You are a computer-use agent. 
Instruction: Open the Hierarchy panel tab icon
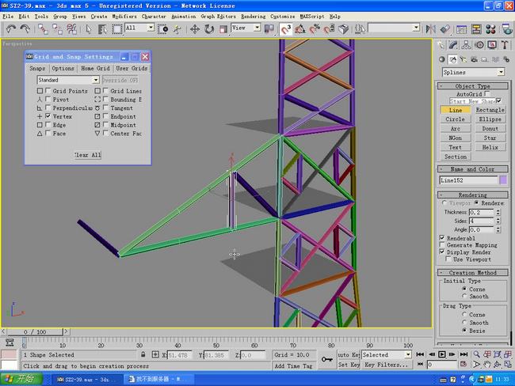[466, 45]
